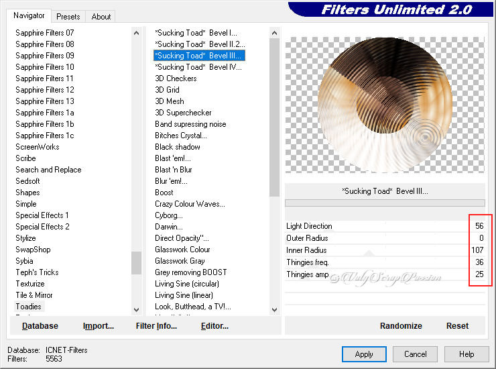Open Help for the filter dialog

tap(467, 354)
